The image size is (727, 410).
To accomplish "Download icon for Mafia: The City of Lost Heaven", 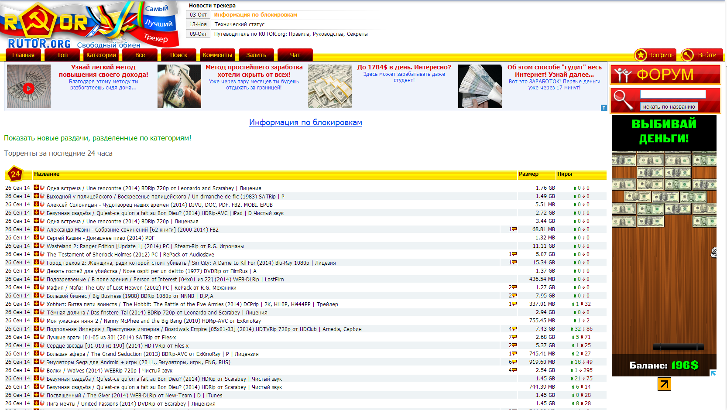I will pos(36,287).
